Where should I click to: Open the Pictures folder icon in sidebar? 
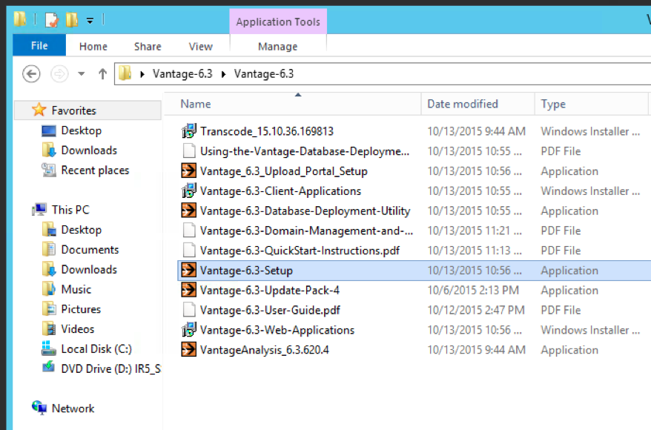point(49,309)
